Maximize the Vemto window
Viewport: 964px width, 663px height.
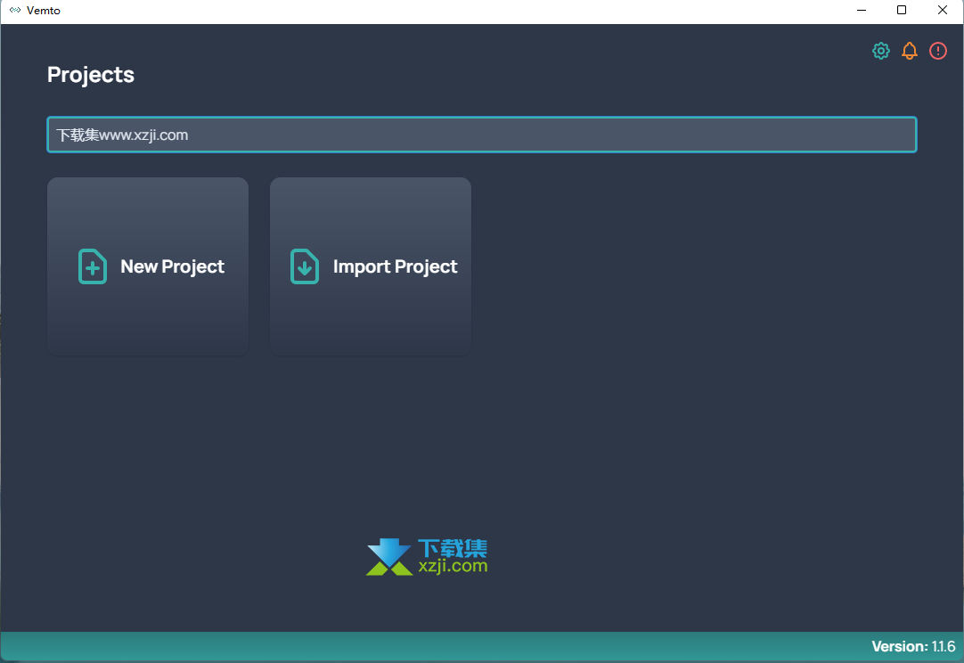[902, 11]
